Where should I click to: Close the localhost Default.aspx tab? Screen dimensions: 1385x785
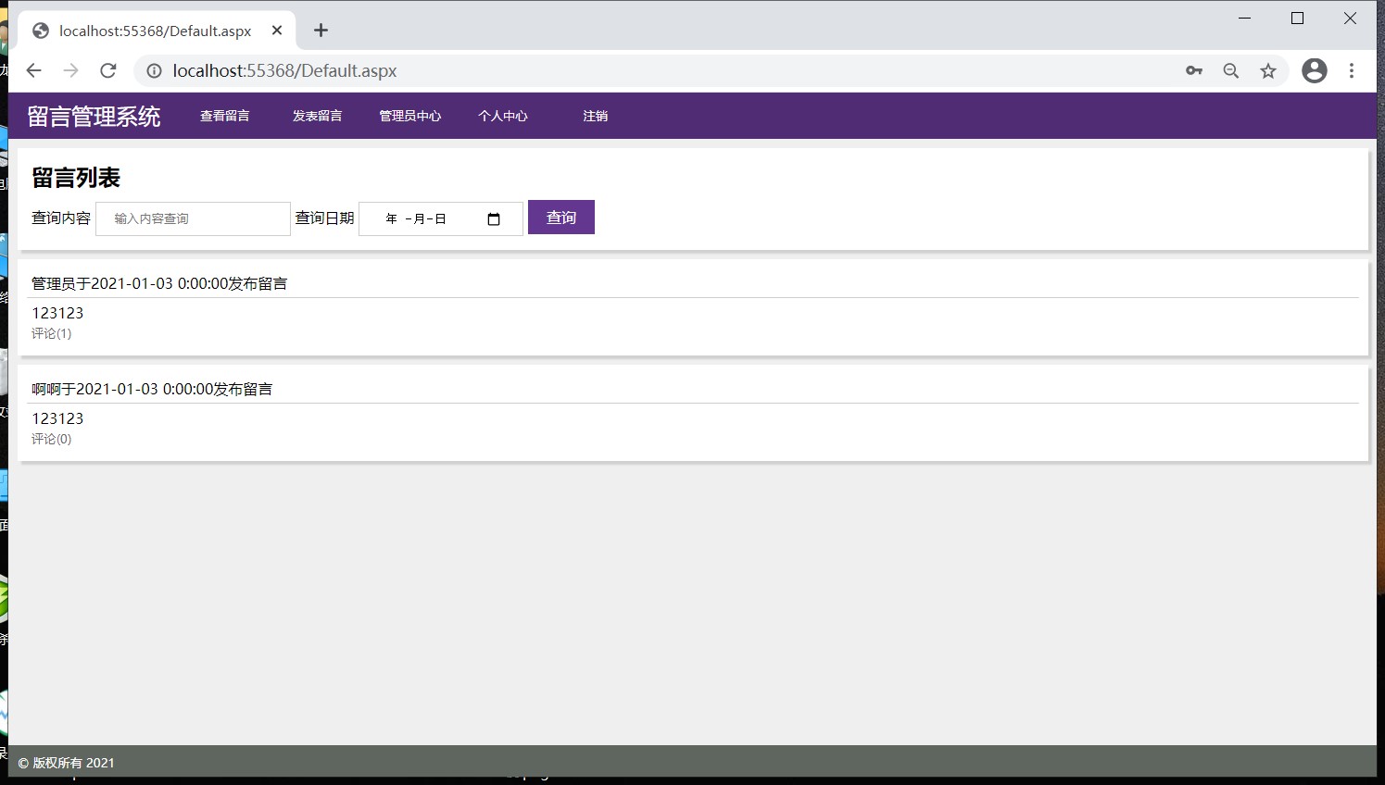click(x=277, y=31)
